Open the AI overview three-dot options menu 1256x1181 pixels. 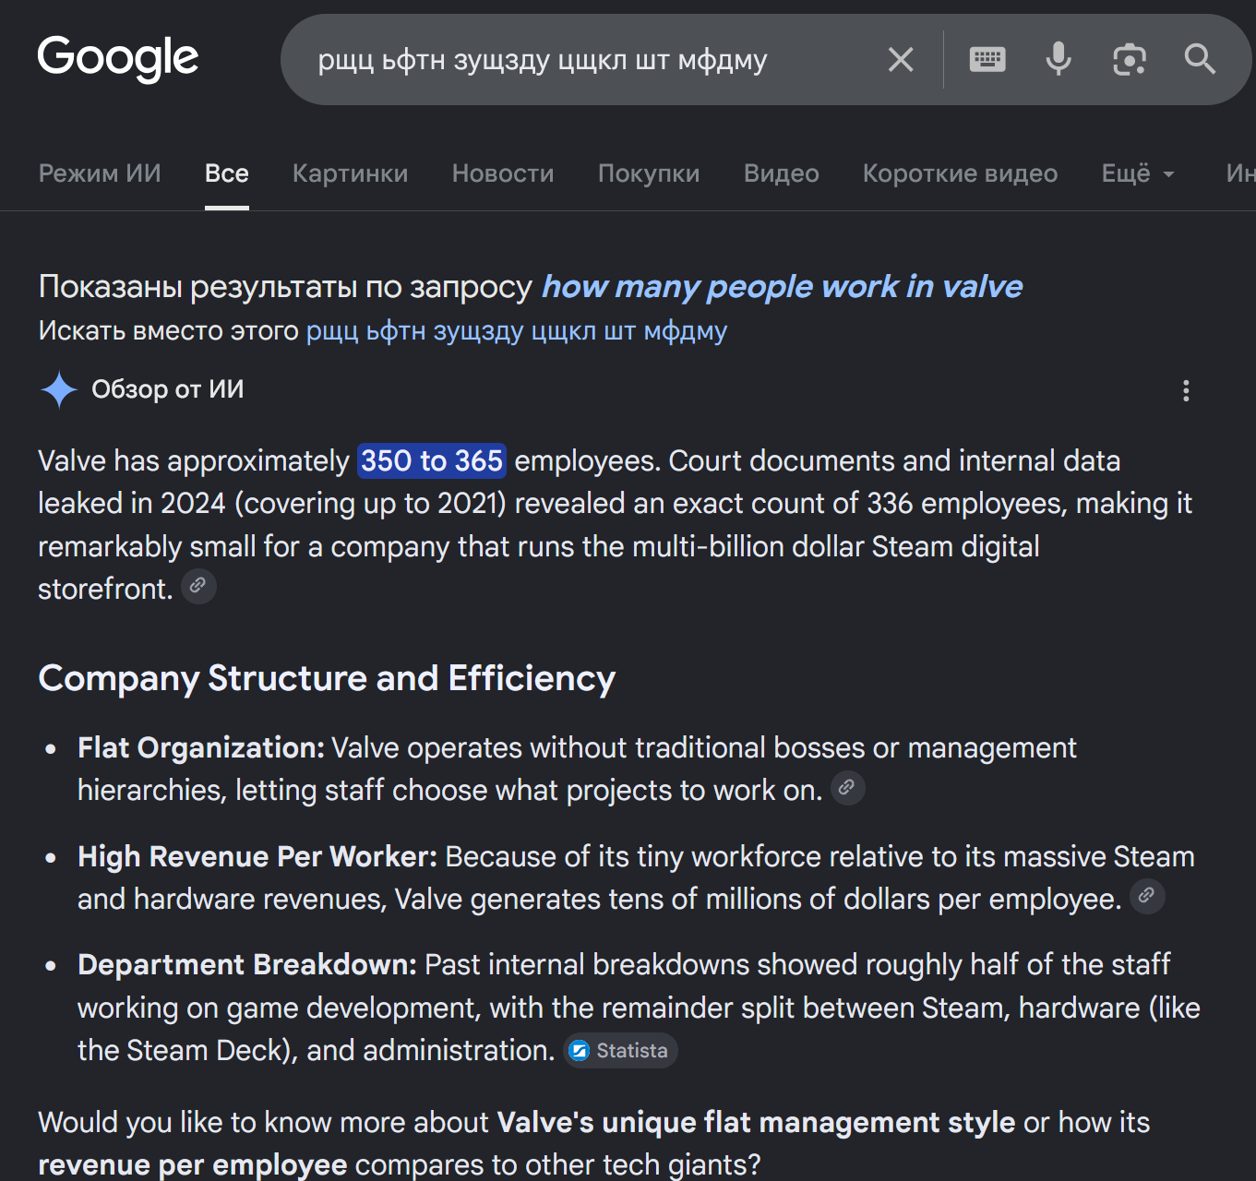(1186, 390)
